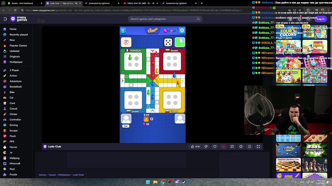
Task: Open Domino Duel game thumbnail
Action: tap(315, 150)
